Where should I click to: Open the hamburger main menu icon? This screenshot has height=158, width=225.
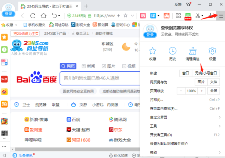click(x=221, y=16)
